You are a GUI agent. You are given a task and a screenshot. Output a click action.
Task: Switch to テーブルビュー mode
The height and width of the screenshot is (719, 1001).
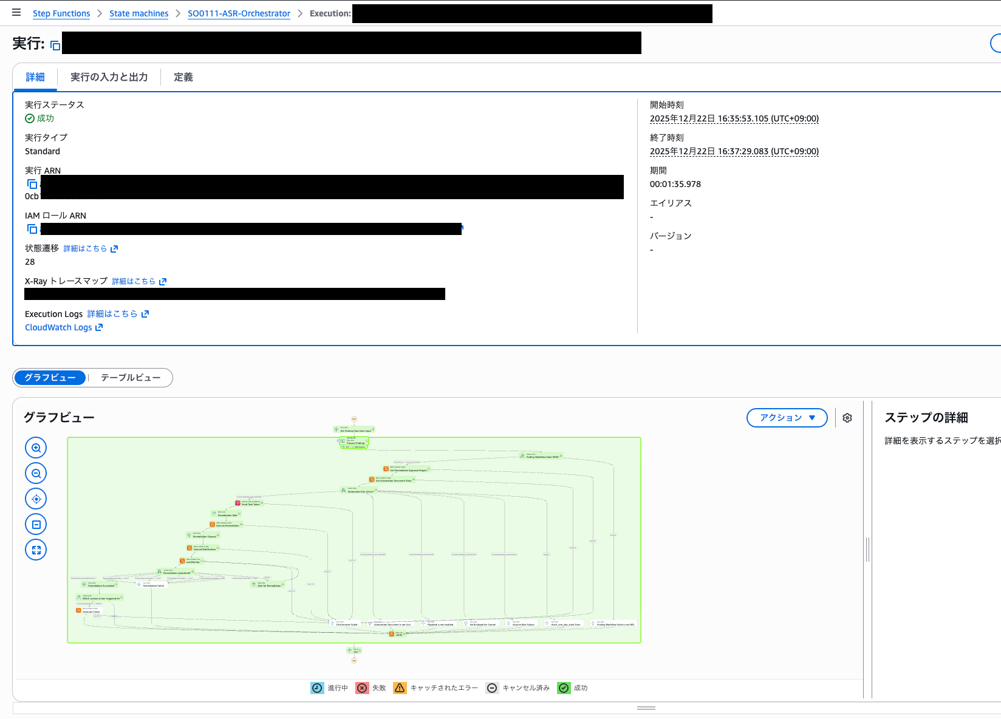tap(131, 378)
